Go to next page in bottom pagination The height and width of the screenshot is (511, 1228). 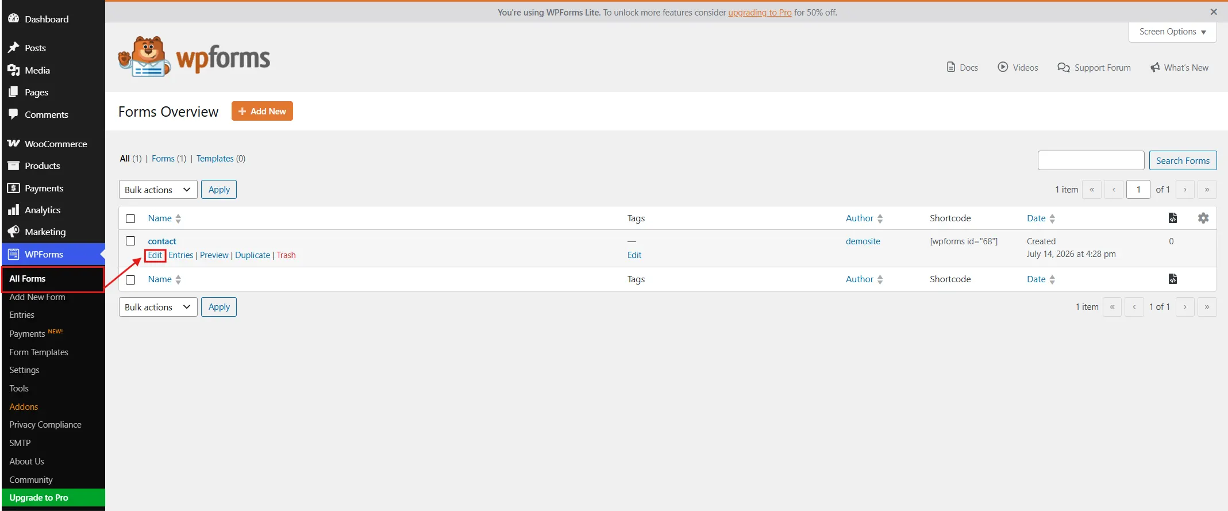[1185, 307]
